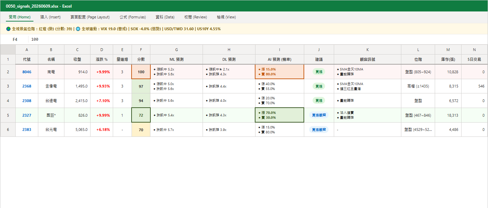Open stock code link 2368
The width and height of the screenshot is (488, 208).
[27, 86]
